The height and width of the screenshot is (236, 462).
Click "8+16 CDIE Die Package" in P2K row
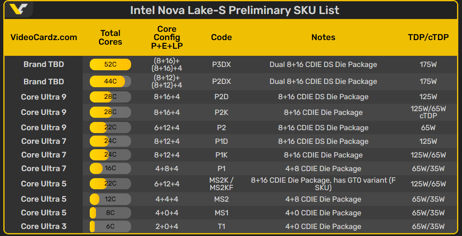point(323,112)
